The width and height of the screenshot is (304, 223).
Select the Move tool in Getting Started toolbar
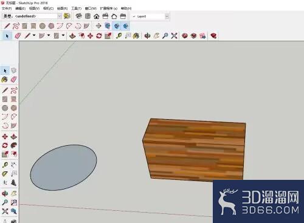(90, 36)
